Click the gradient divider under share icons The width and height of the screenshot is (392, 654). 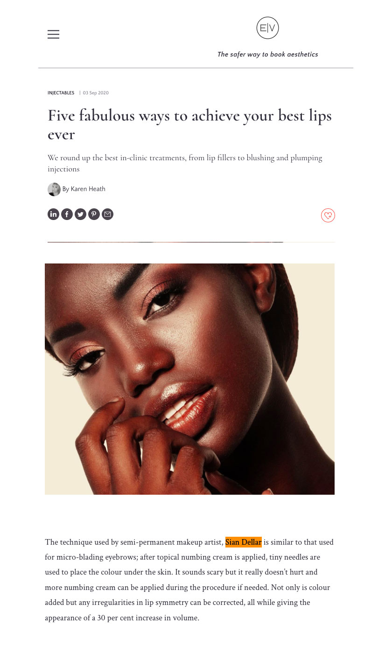(191, 242)
